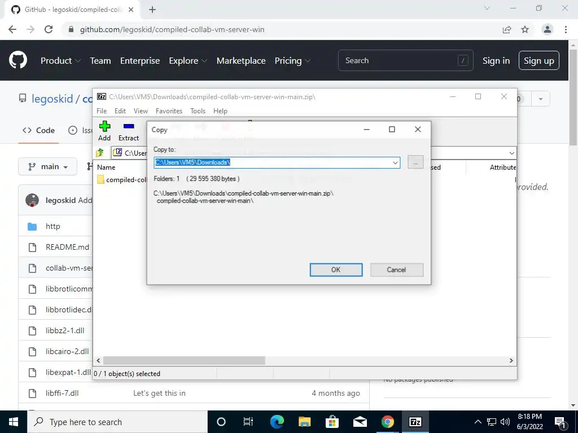Open the GitHub Team link
Screen dimensions: 578x433
point(100,61)
